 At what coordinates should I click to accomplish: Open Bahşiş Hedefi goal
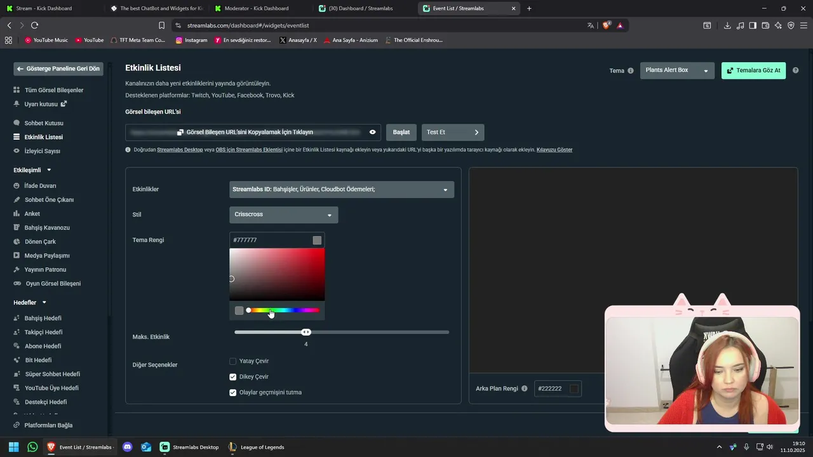tap(43, 318)
